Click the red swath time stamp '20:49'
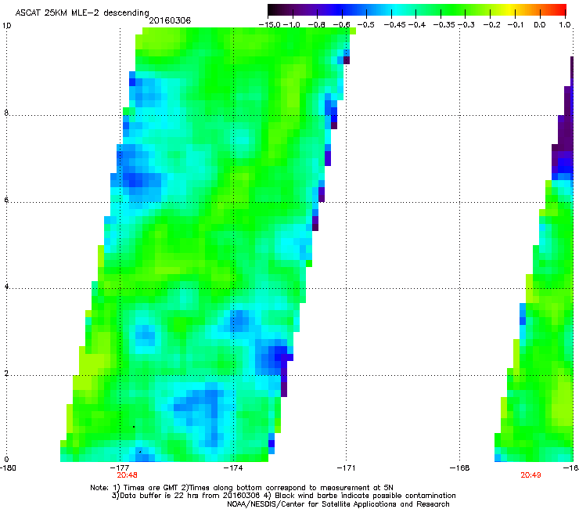579x509 pixels. pyautogui.click(x=530, y=475)
